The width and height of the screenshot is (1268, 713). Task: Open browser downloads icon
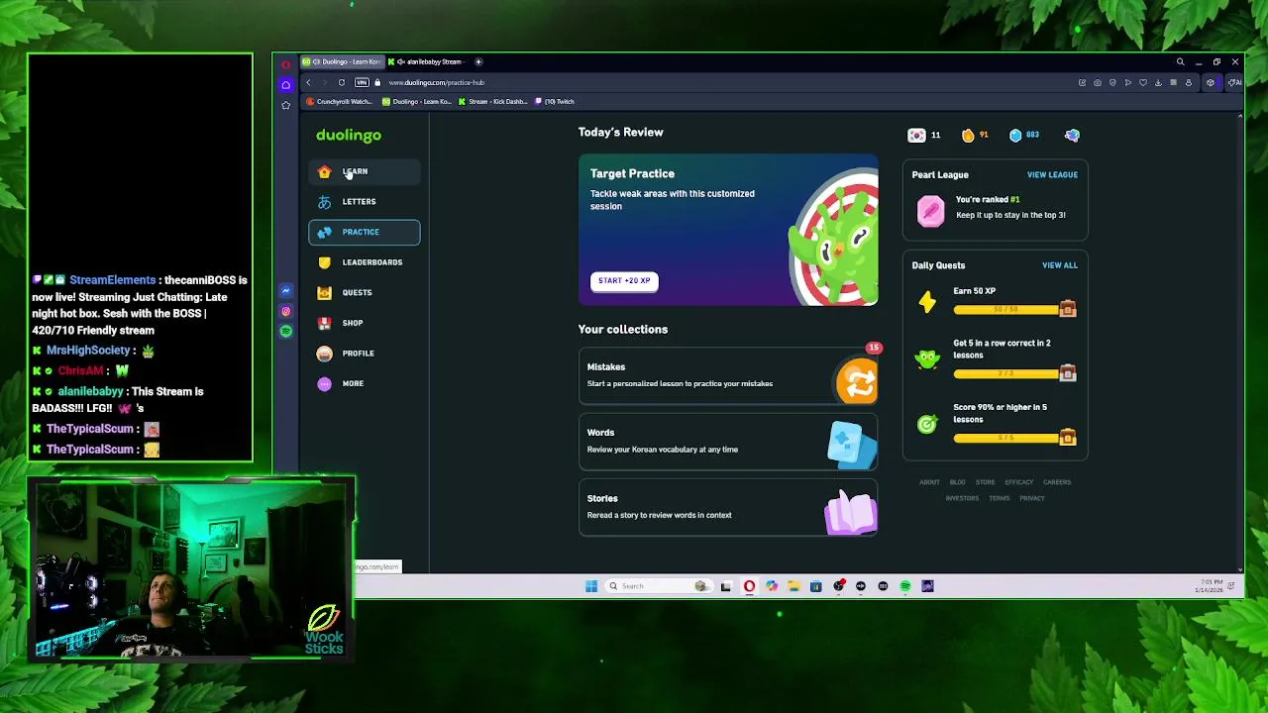tap(1158, 82)
